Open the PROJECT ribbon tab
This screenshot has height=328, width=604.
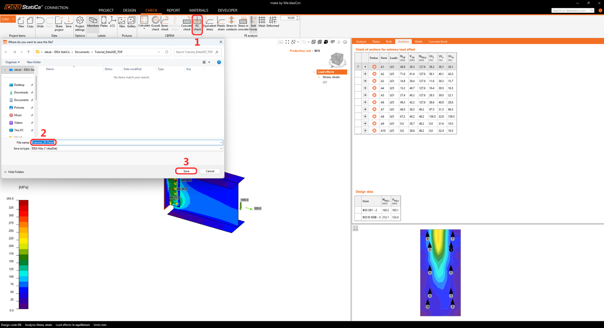pyautogui.click(x=106, y=10)
